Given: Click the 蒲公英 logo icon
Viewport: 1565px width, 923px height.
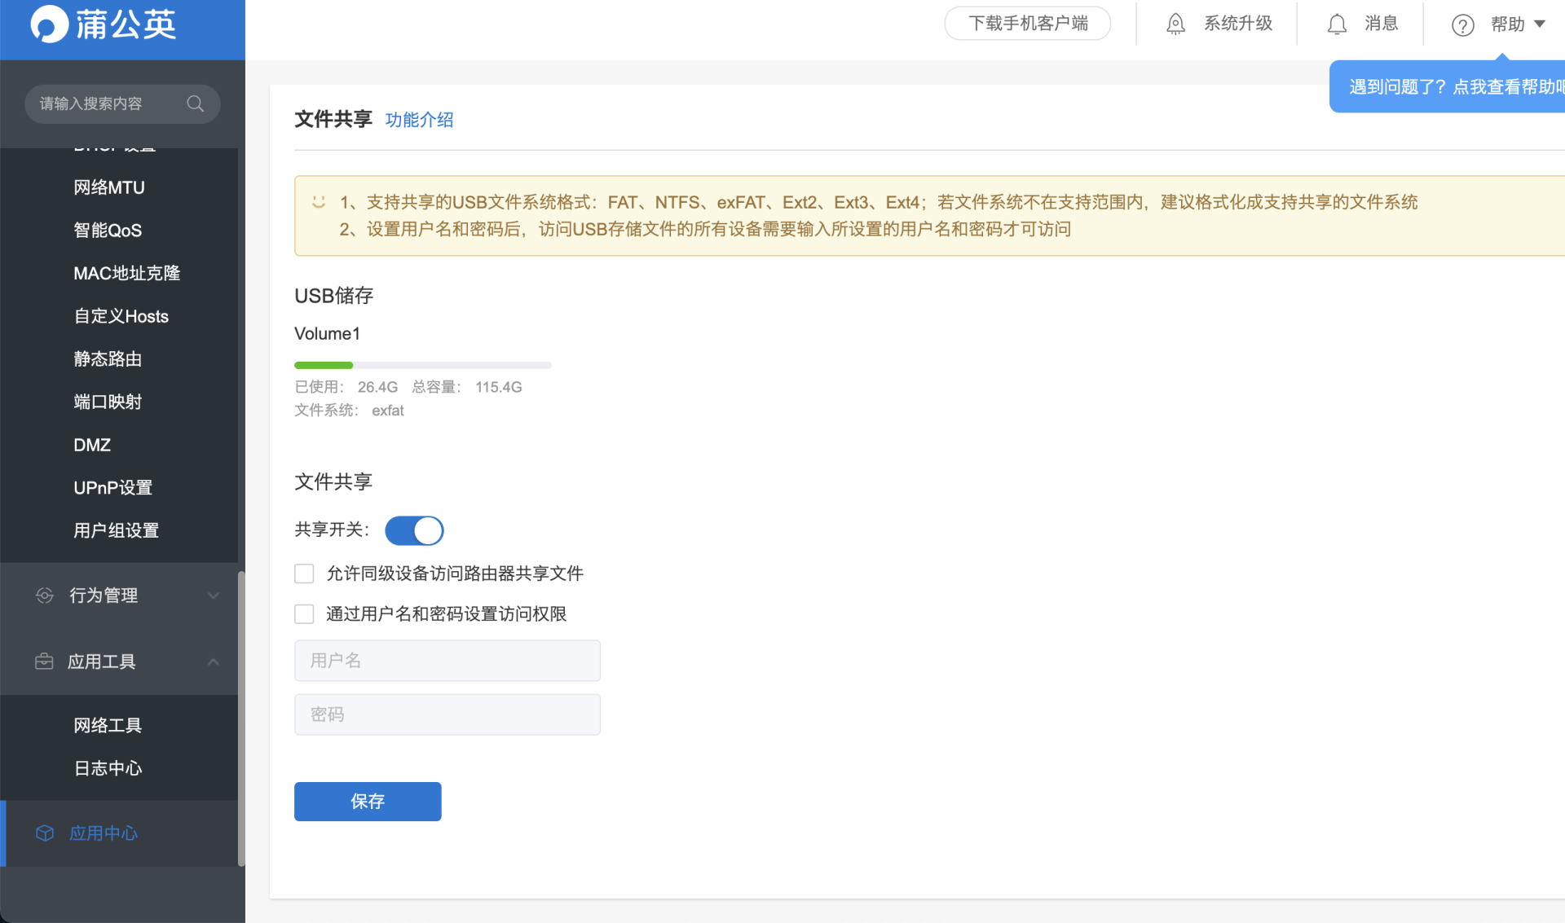Looking at the screenshot, I should click(x=49, y=24).
